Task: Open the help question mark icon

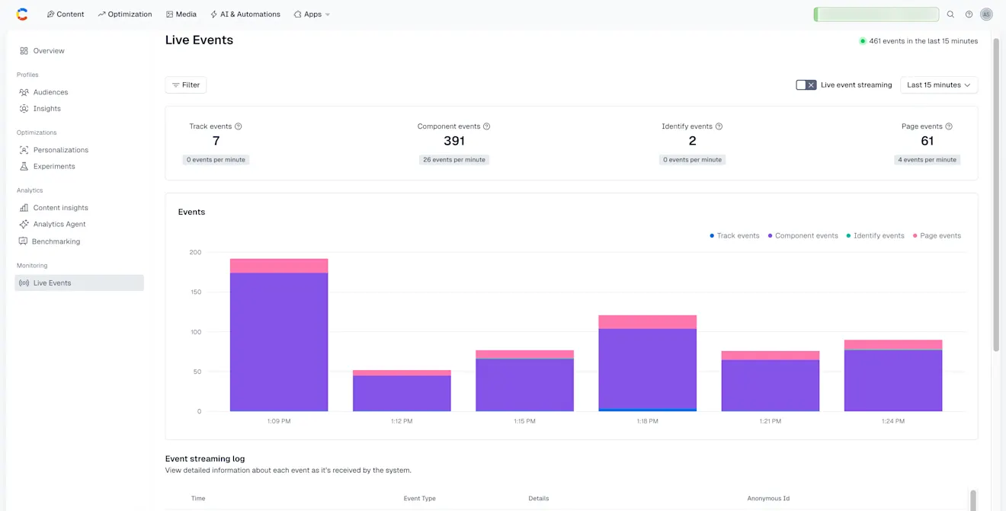Action: [x=969, y=14]
